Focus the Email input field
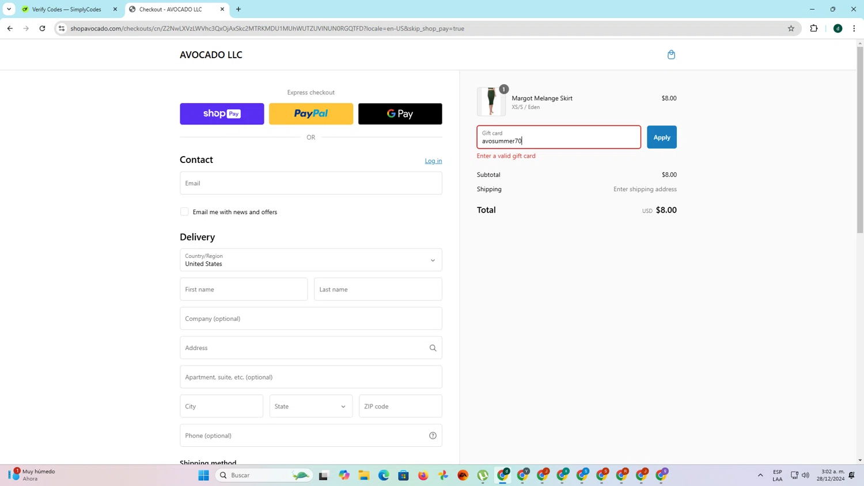 [x=311, y=183]
